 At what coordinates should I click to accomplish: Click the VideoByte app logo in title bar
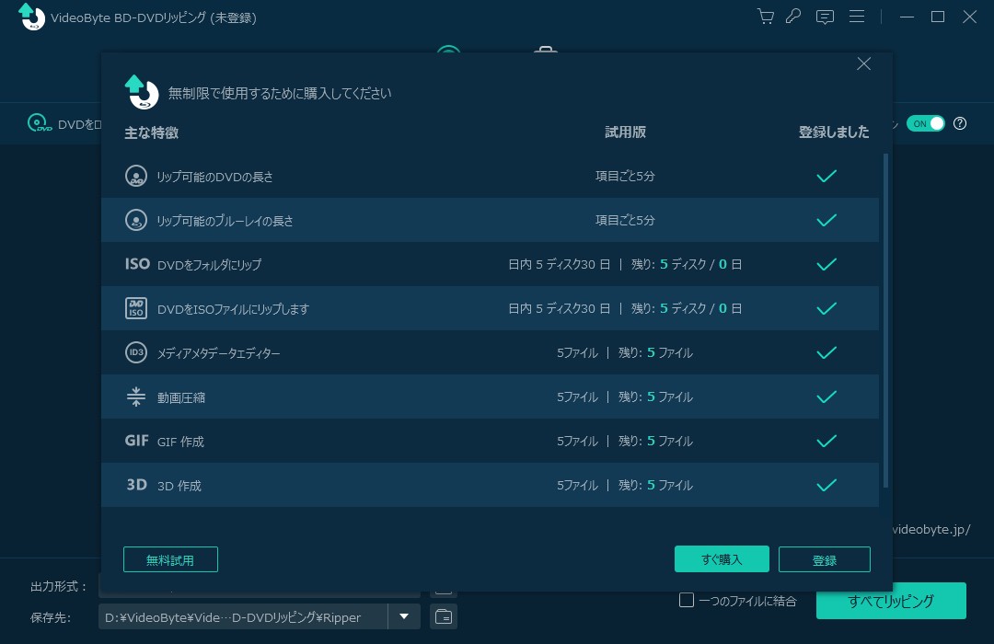31,17
